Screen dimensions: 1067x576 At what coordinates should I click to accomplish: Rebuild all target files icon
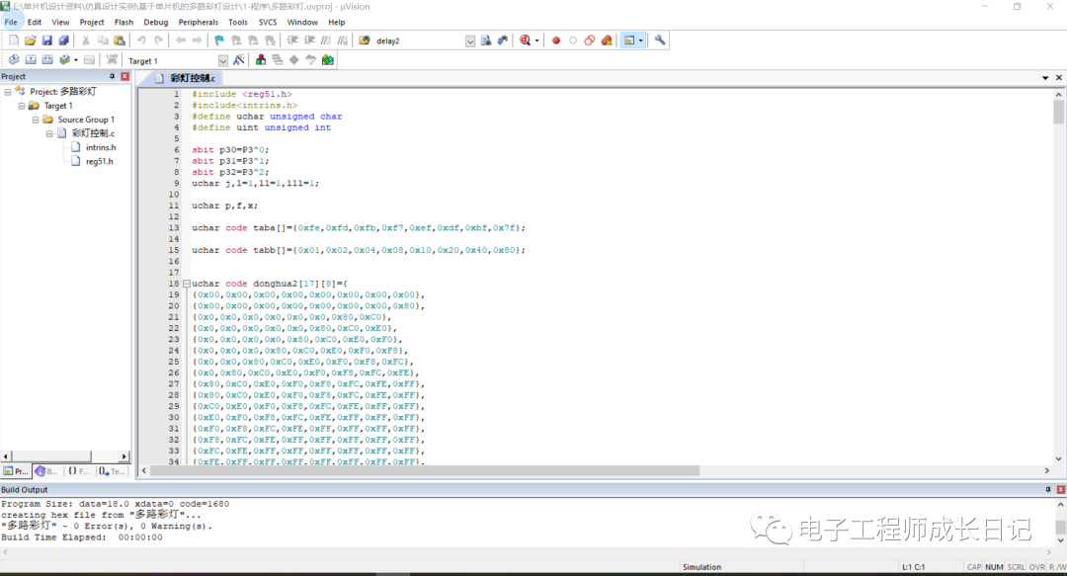[47, 60]
